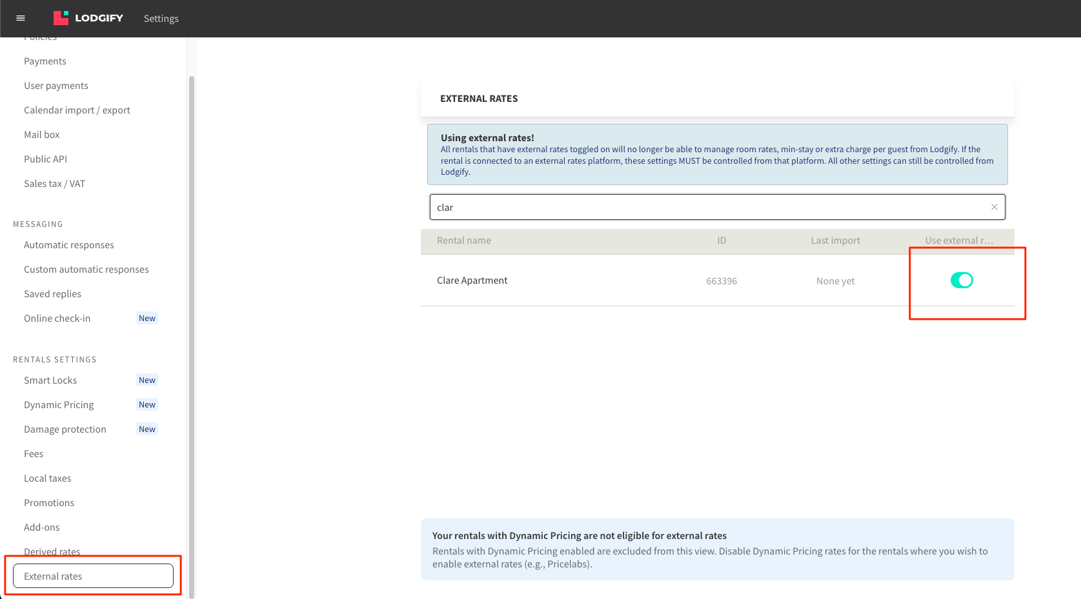Image resolution: width=1081 pixels, height=599 pixels.
Task: Click the rental search input field
Action: click(710, 207)
